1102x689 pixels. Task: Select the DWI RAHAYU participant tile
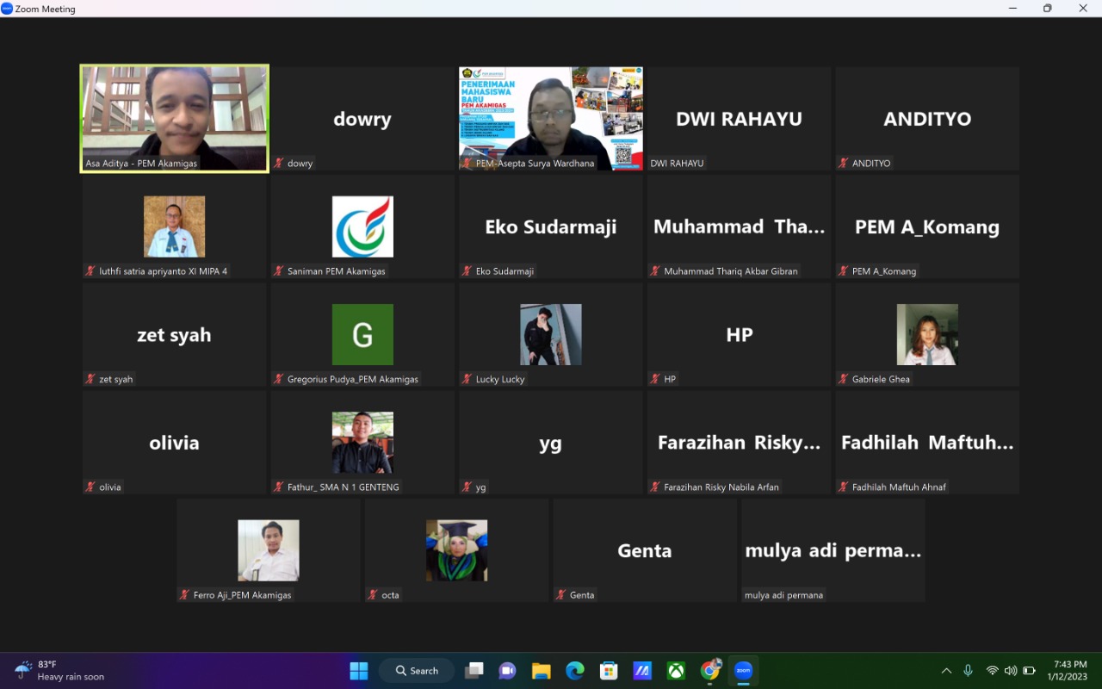pyautogui.click(x=740, y=119)
